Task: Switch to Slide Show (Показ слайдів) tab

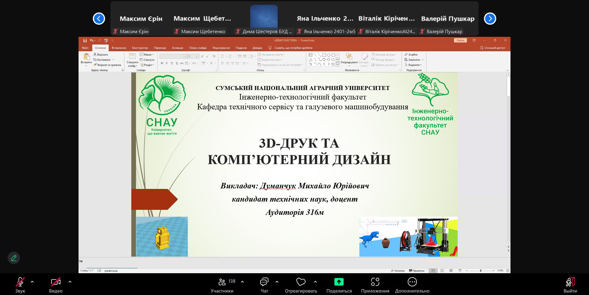Action: (x=198, y=48)
